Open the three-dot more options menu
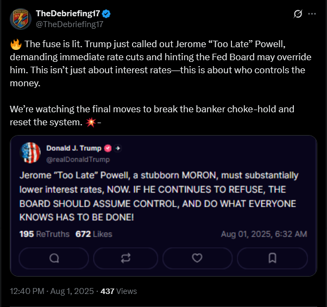Screen dimensions: 327x307 (312, 14)
